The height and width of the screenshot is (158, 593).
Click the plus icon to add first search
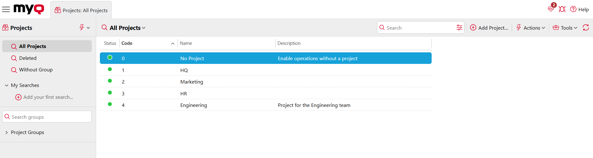pyautogui.click(x=18, y=97)
